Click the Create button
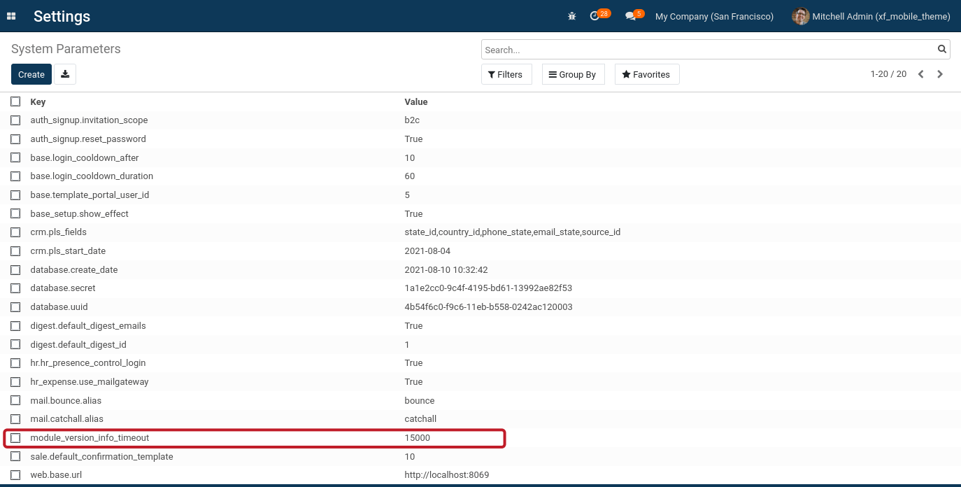This screenshot has width=961, height=487. point(31,74)
